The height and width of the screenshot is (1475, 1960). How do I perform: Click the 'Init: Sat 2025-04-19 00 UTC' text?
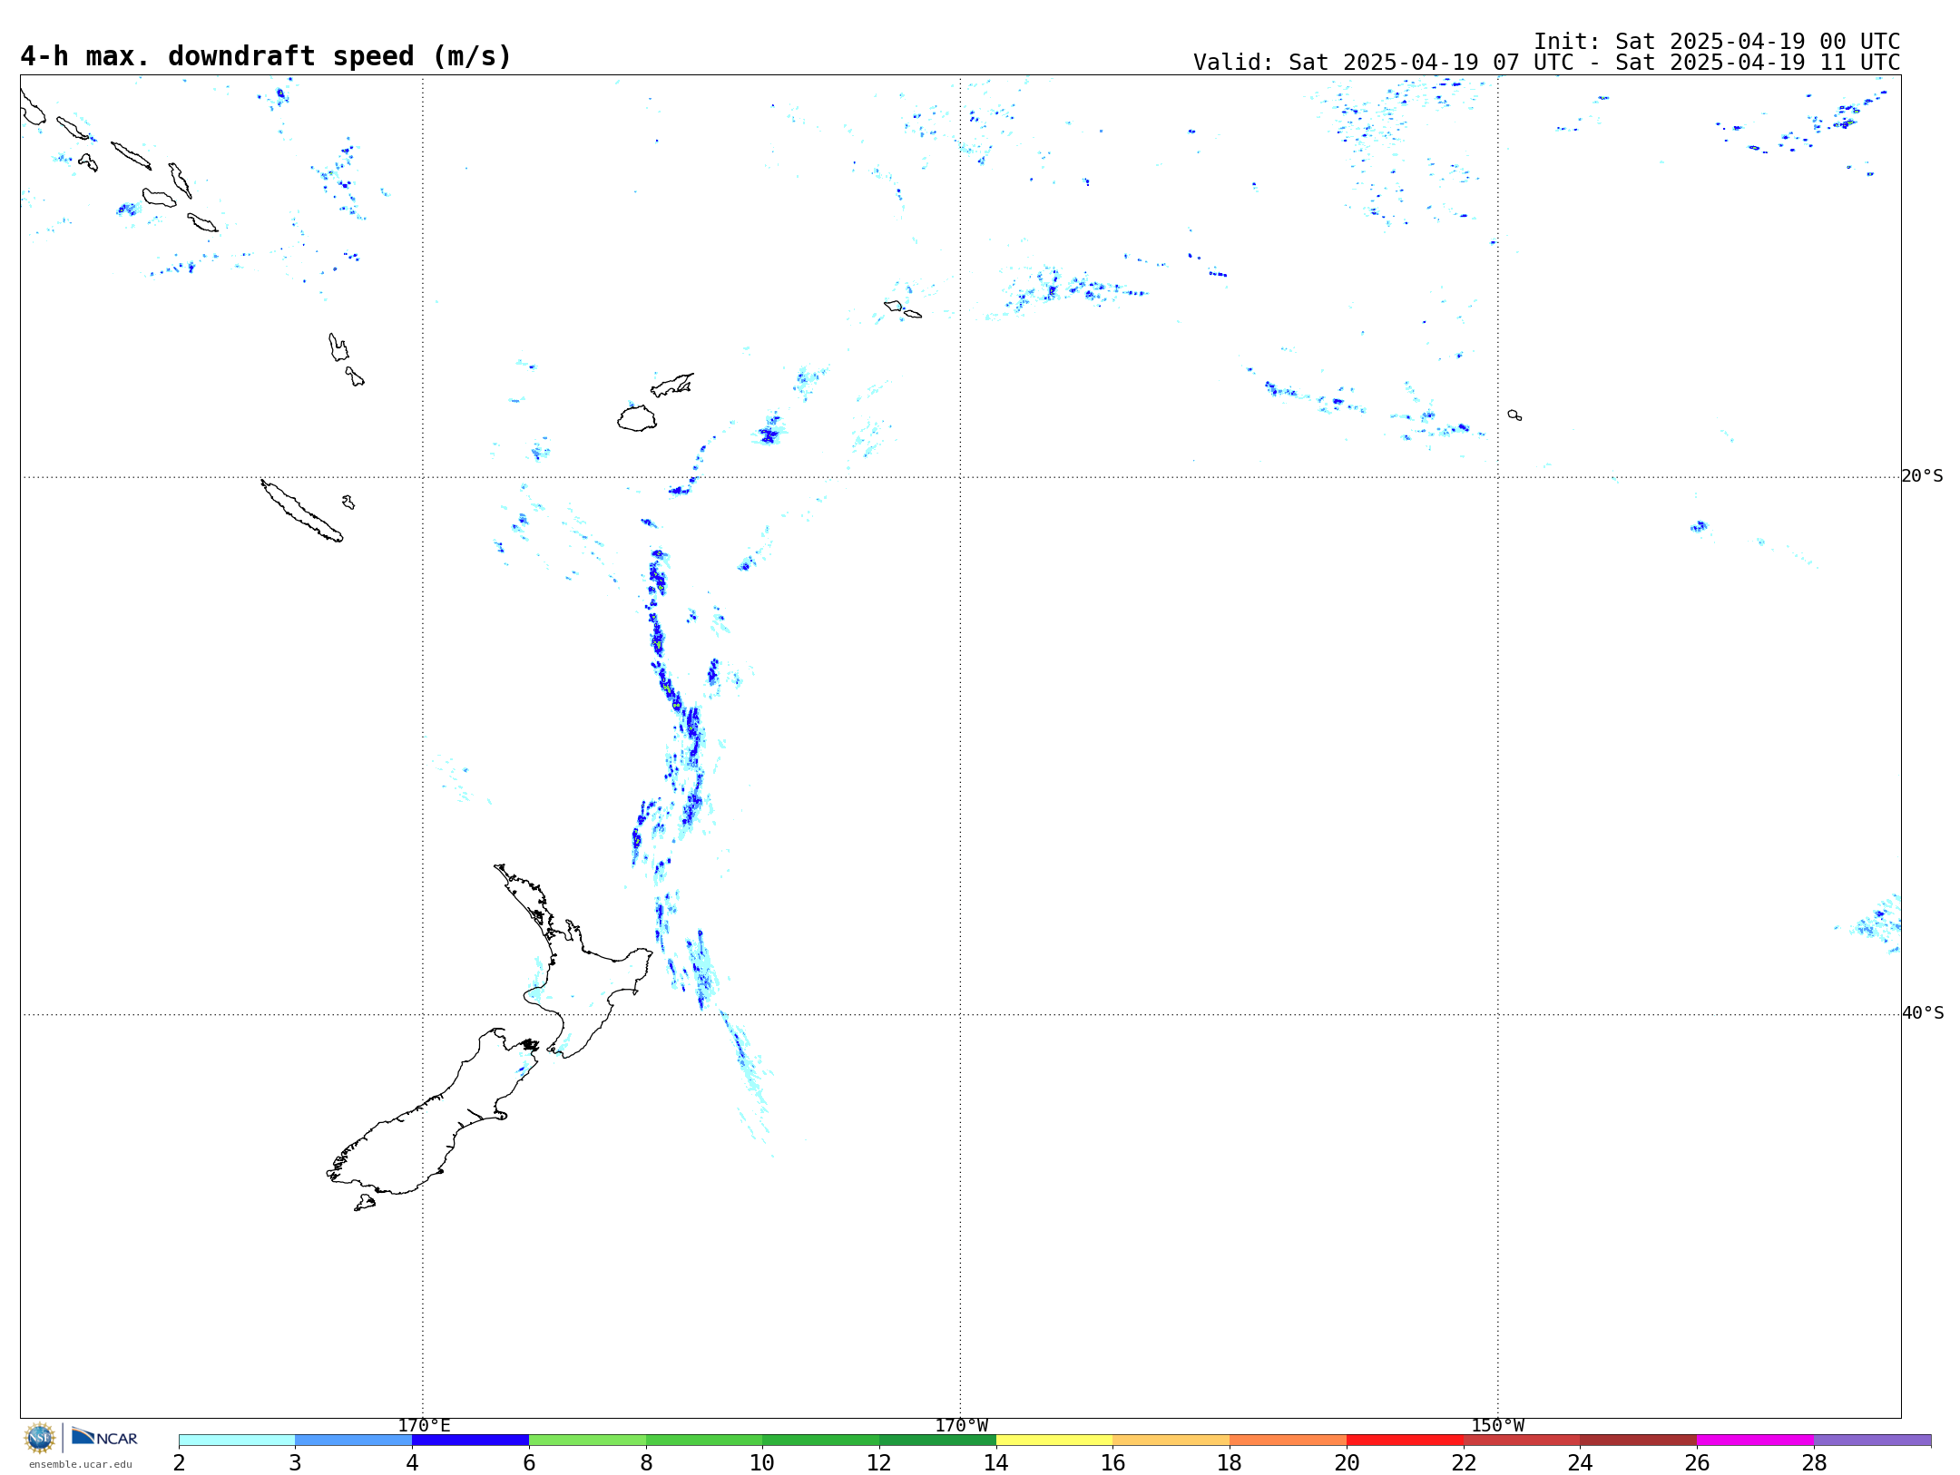click(x=1717, y=42)
